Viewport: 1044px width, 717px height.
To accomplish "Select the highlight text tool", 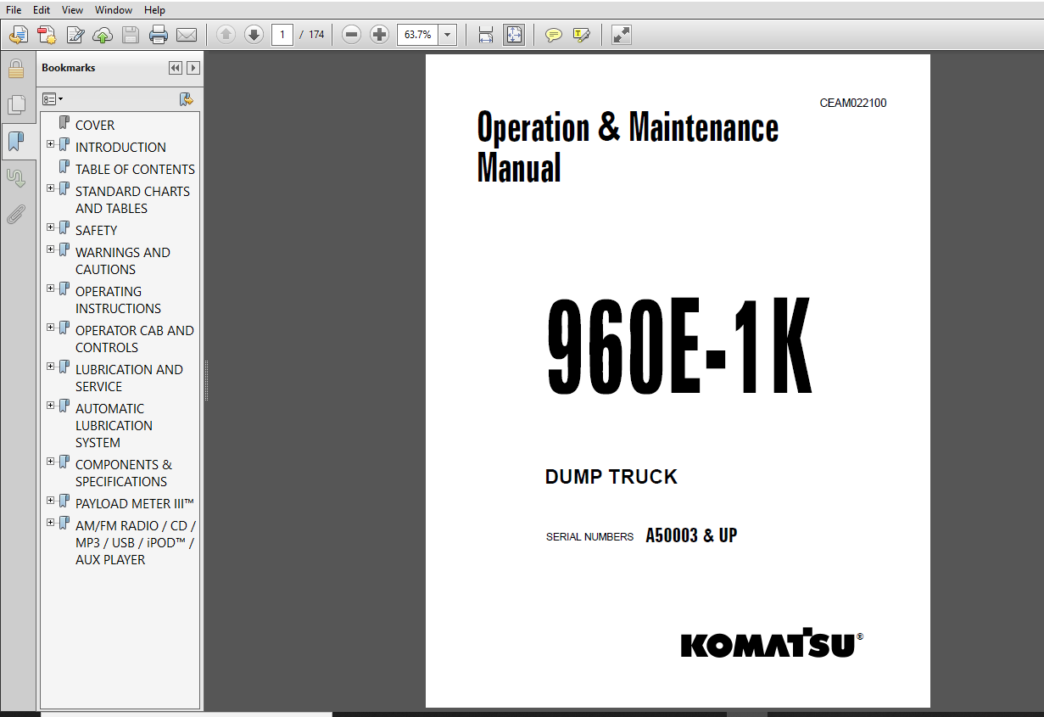I will coord(582,35).
